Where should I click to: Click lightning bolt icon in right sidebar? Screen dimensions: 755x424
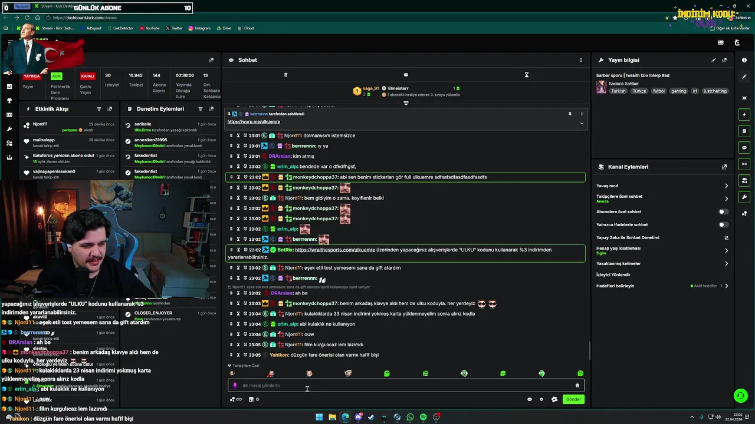pos(744,114)
